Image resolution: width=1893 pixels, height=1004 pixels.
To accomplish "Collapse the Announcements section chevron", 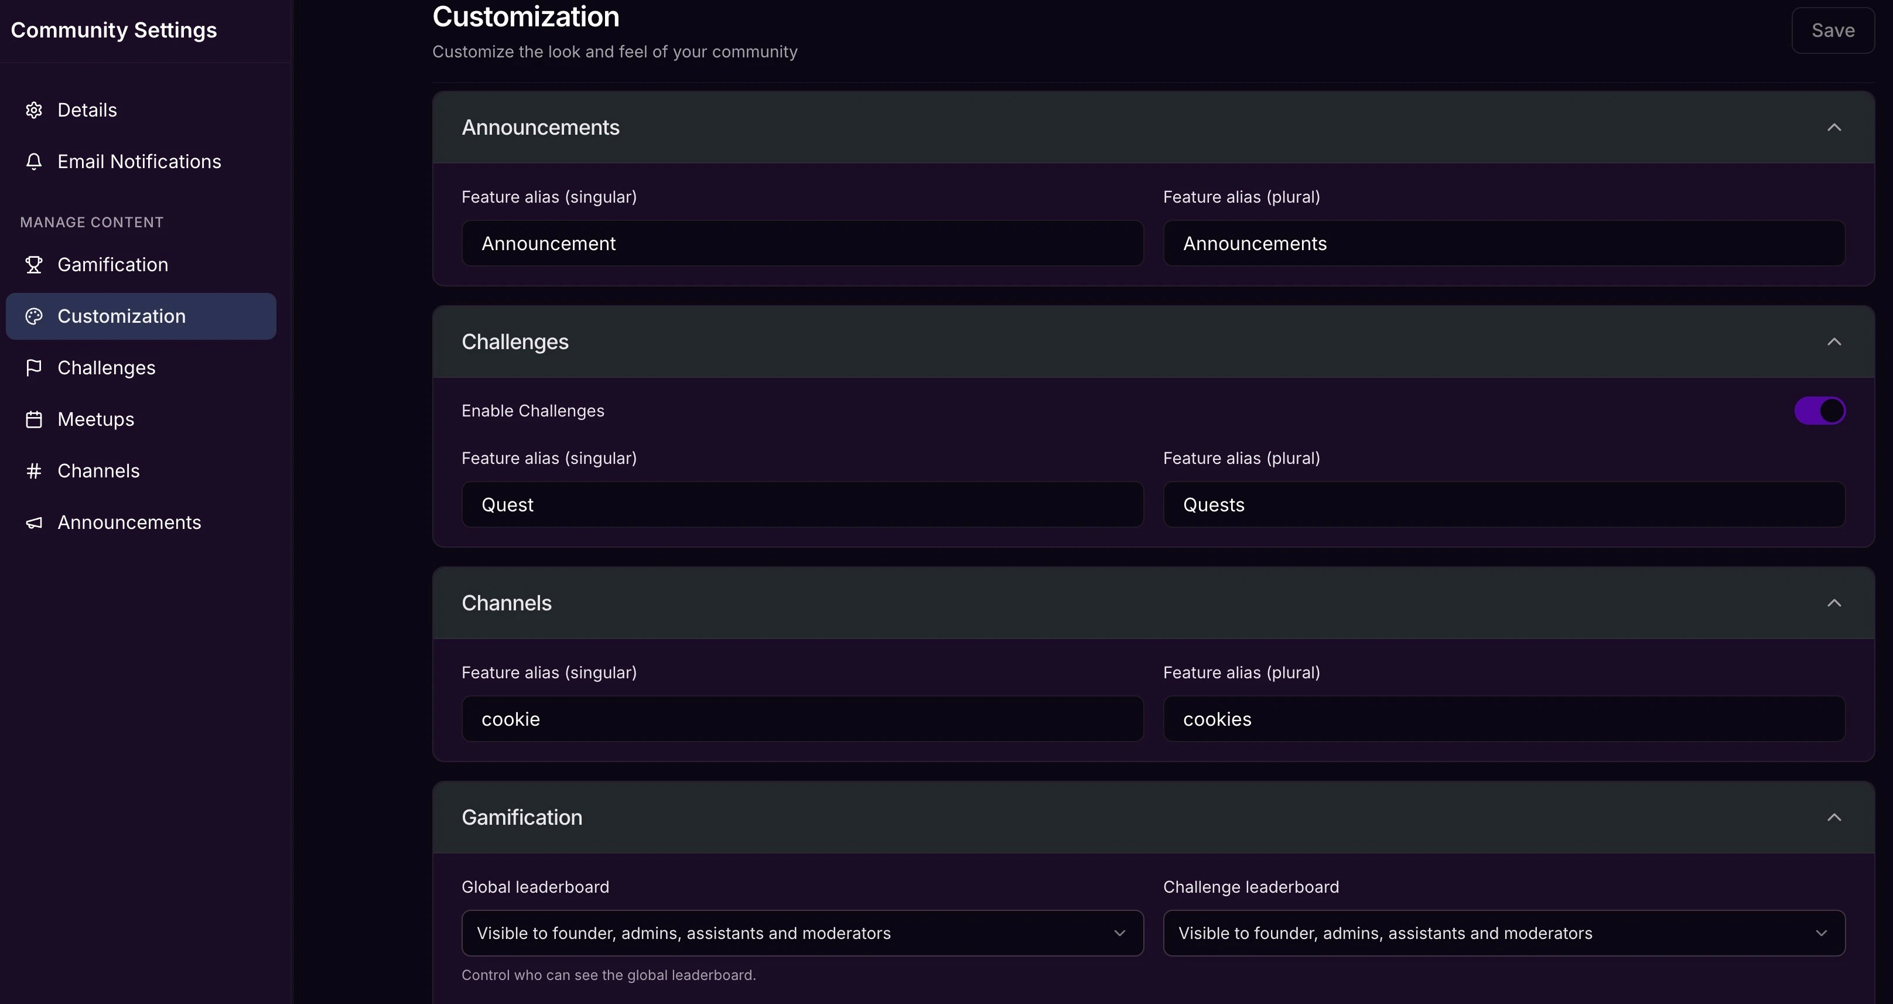I will pos(1833,127).
